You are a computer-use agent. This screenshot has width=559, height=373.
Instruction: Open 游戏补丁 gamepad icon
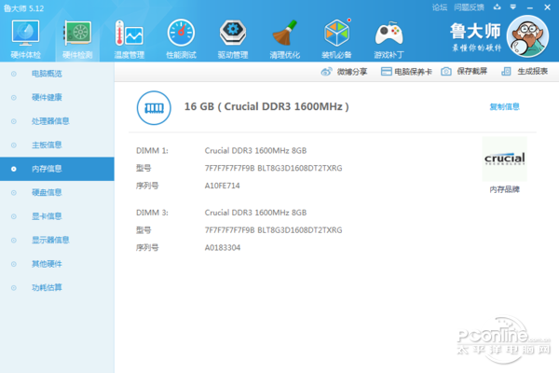(389, 37)
